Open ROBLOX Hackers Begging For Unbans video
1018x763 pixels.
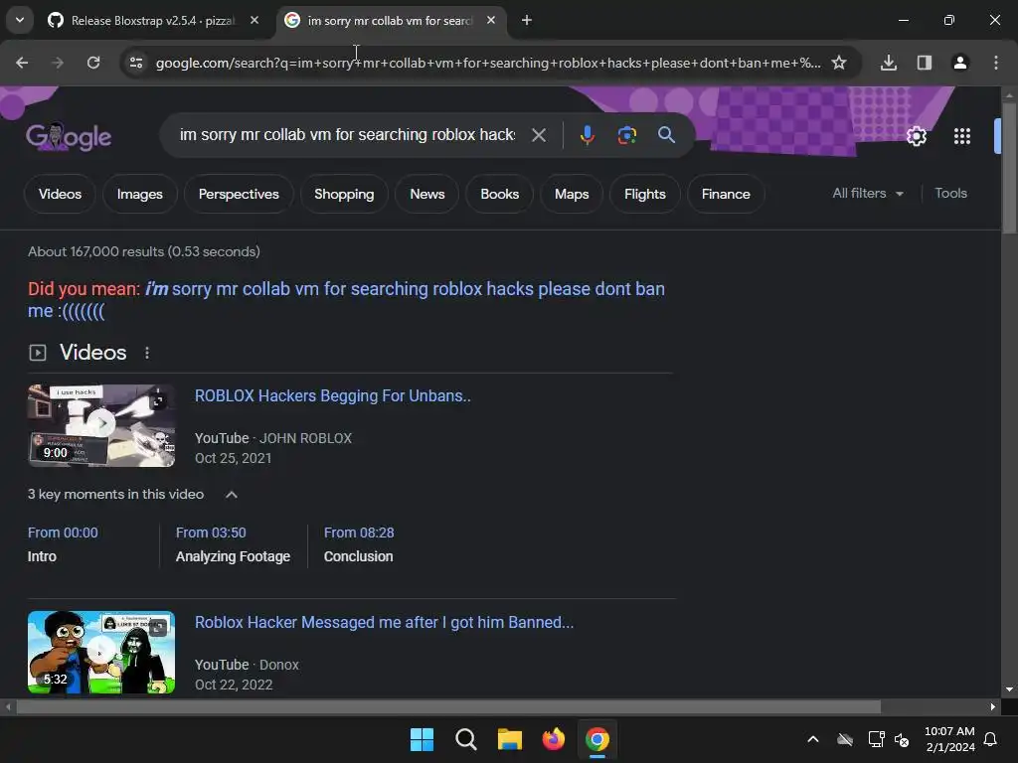tap(332, 395)
